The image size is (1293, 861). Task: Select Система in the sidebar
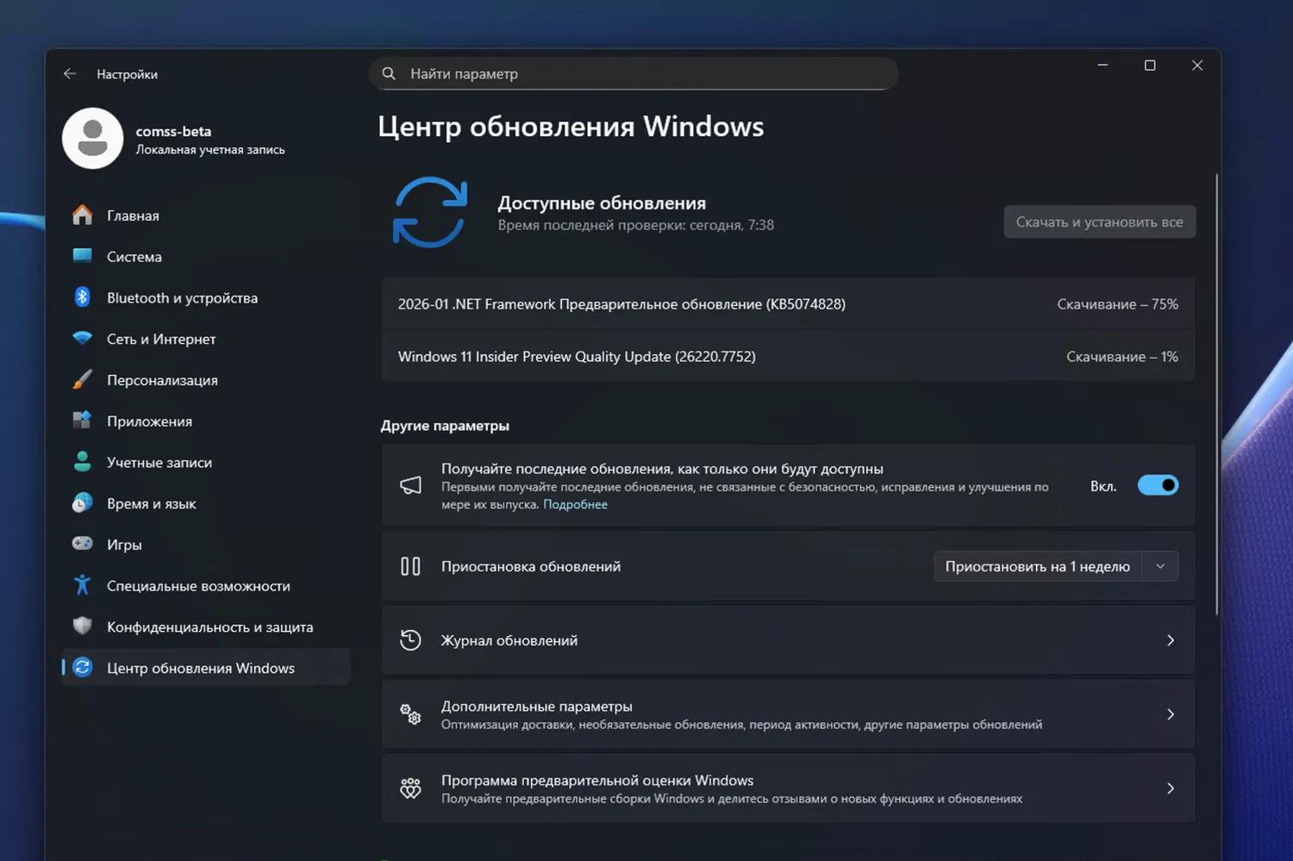point(83,256)
